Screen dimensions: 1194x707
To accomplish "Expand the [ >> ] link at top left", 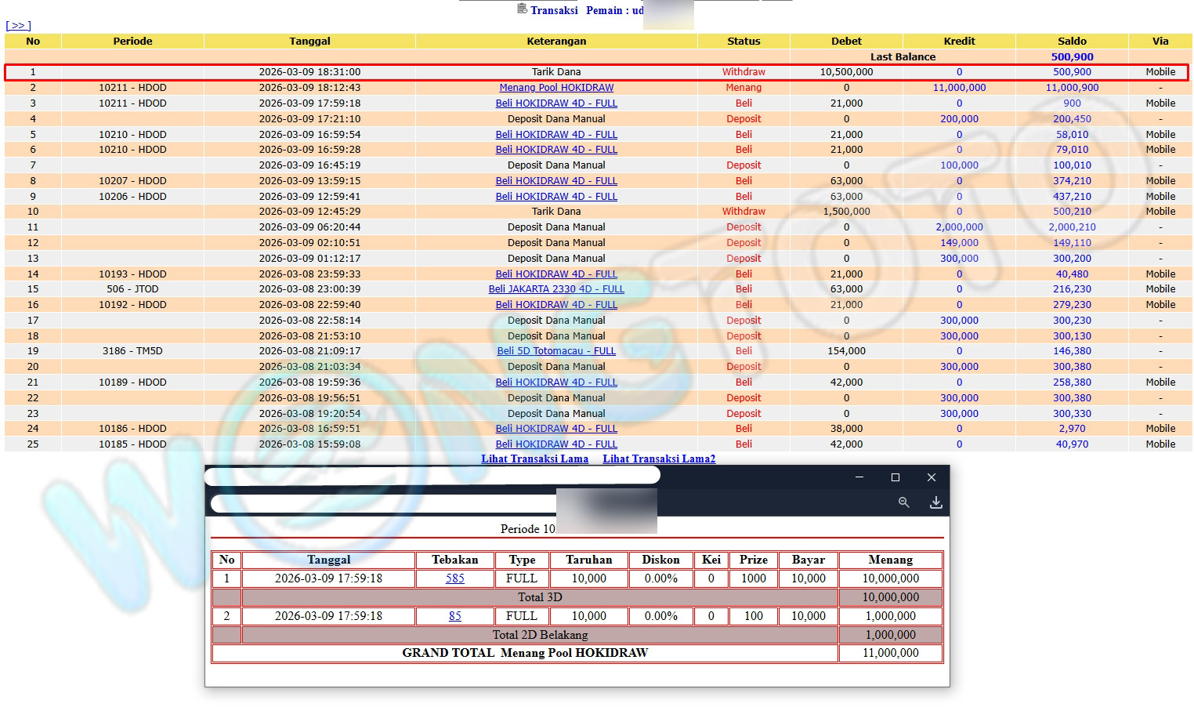I will coord(18,26).
